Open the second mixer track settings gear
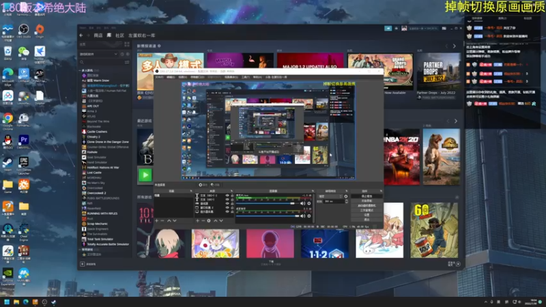The width and height of the screenshot is (546, 307). (309, 216)
